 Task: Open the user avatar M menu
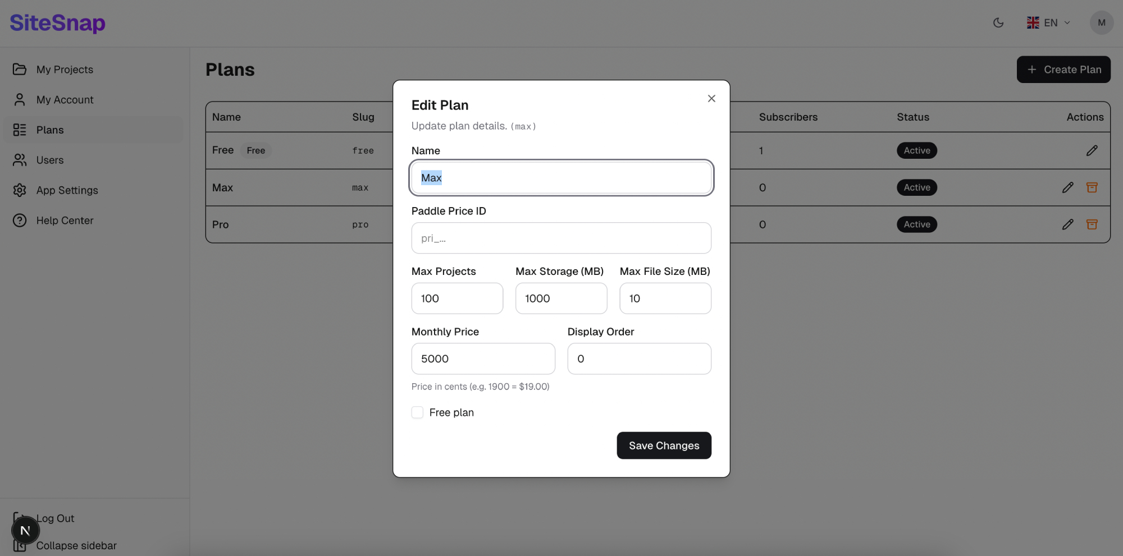pyautogui.click(x=1101, y=23)
